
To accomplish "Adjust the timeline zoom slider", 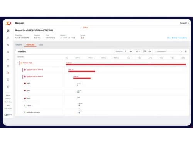I will (168, 51).
